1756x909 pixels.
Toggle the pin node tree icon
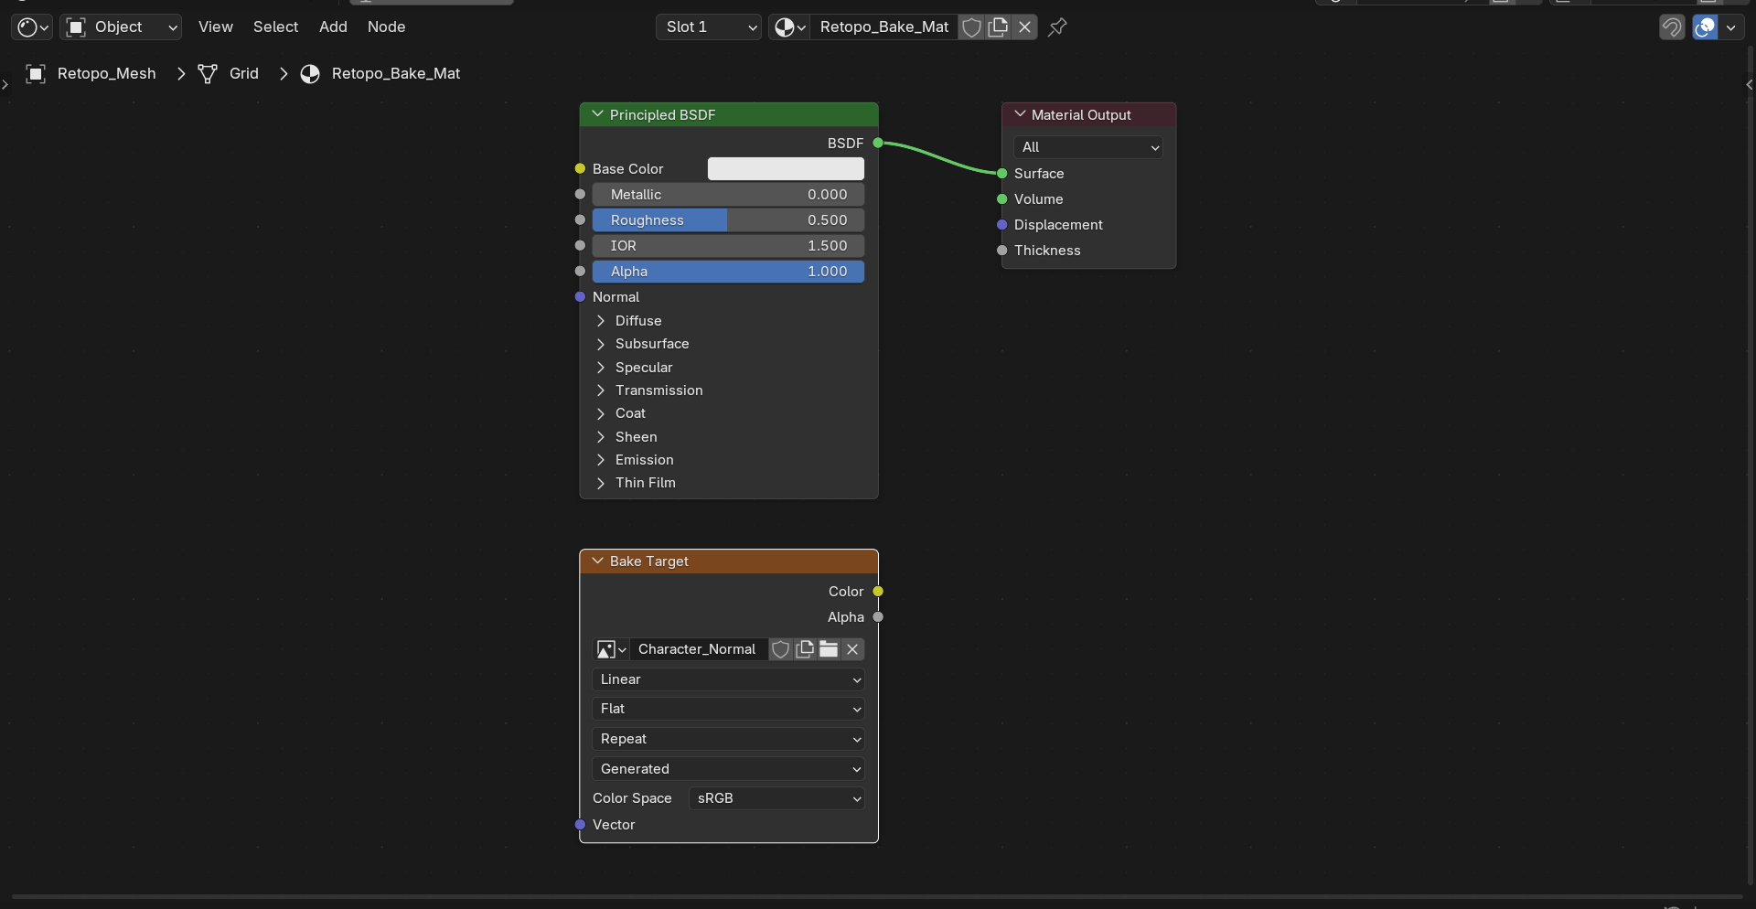coord(1057,27)
